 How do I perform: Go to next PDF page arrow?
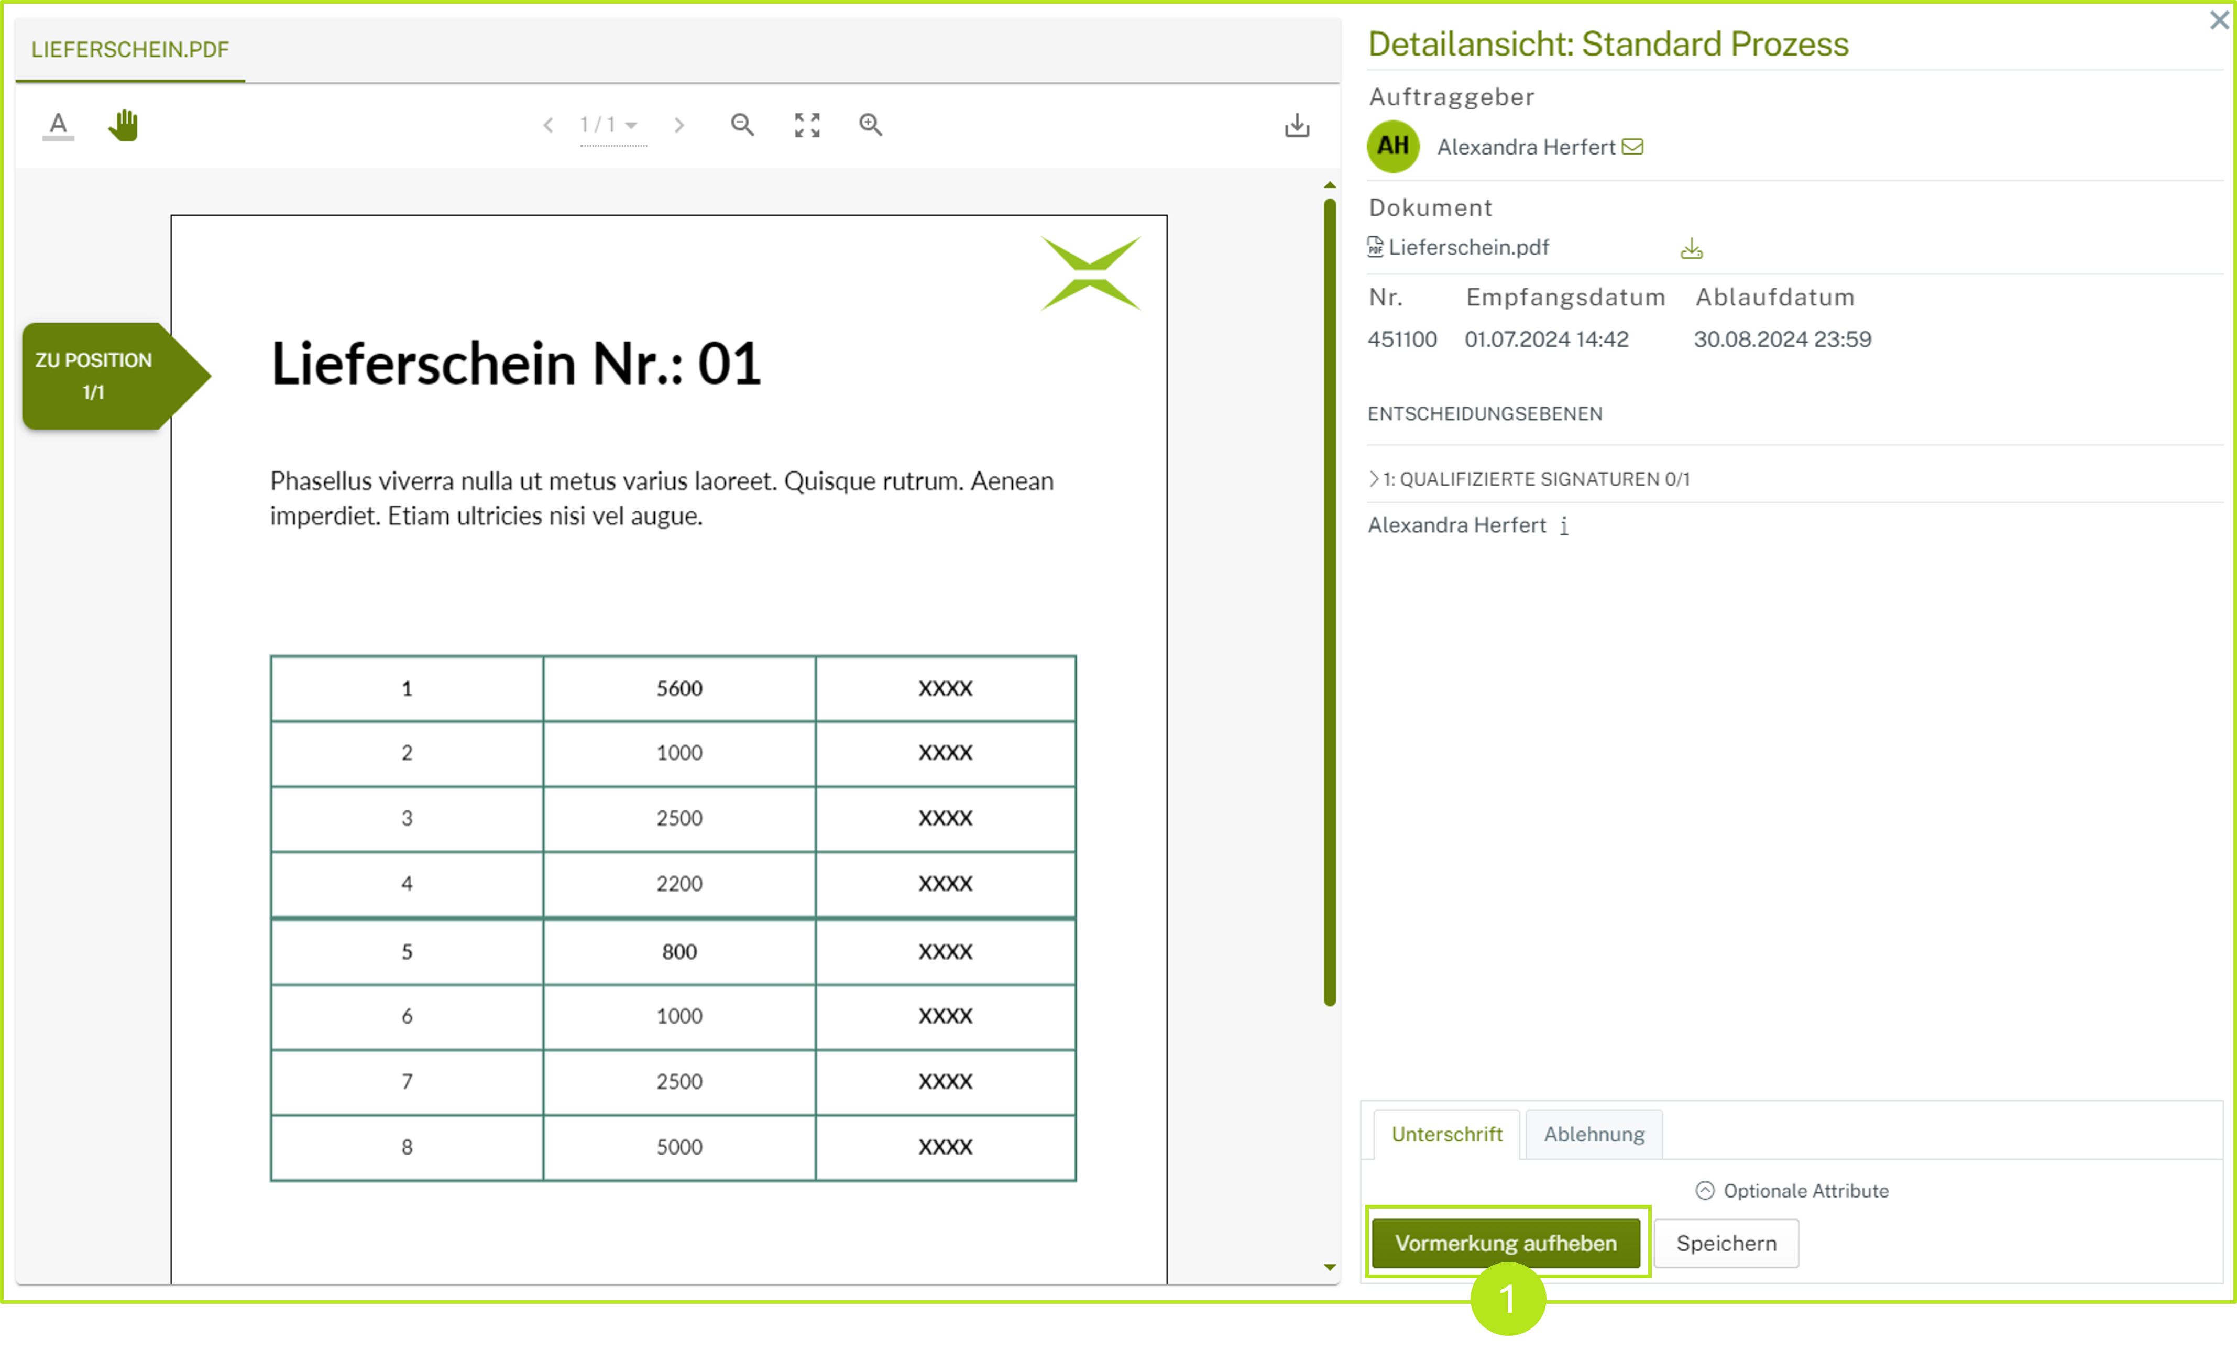[x=678, y=125]
